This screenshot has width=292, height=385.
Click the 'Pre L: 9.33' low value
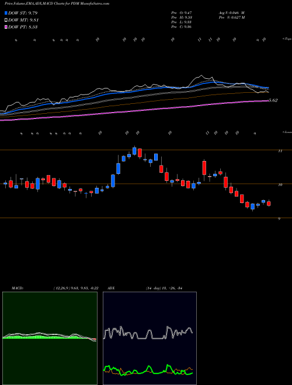(x=182, y=22)
